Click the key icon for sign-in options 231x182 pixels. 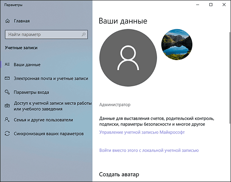coord(7,92)
